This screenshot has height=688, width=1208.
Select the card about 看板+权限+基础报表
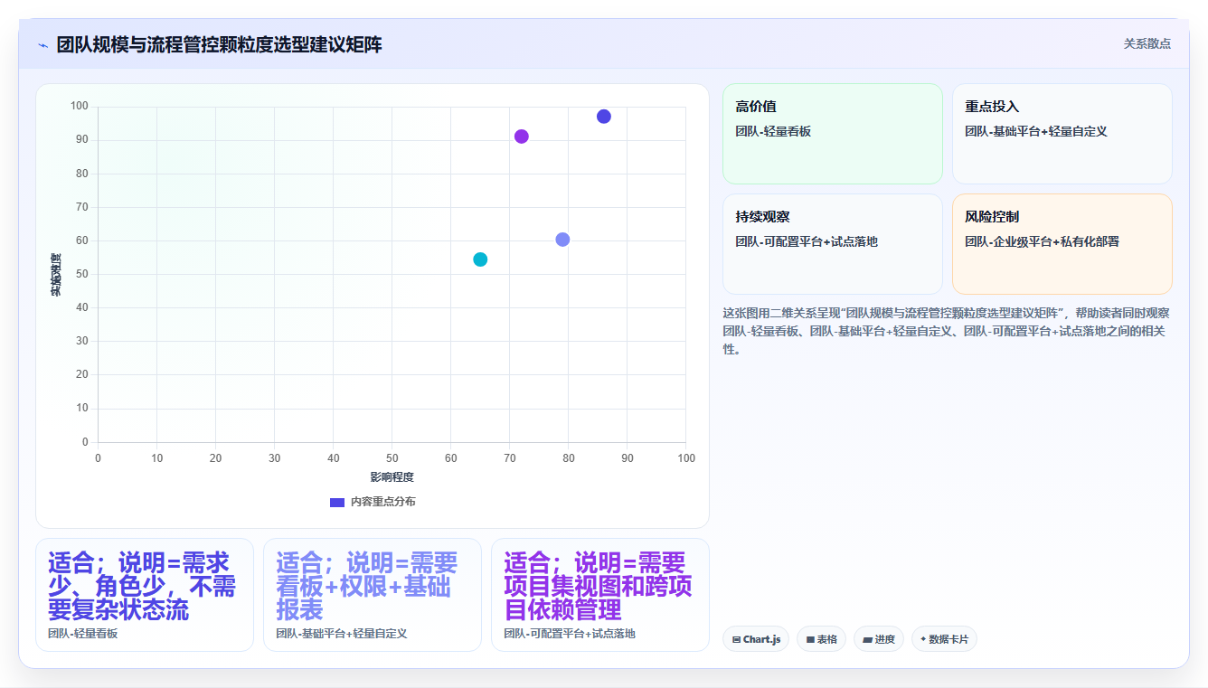pos(373,595)
